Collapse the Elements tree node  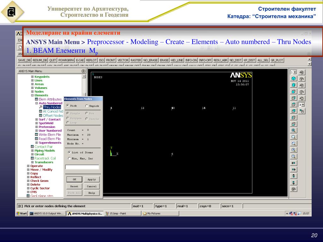pos(32,95)
